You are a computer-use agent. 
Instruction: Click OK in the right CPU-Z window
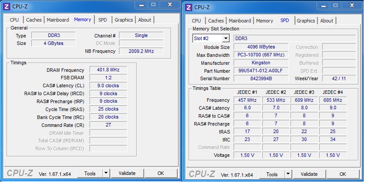(343, 174)
